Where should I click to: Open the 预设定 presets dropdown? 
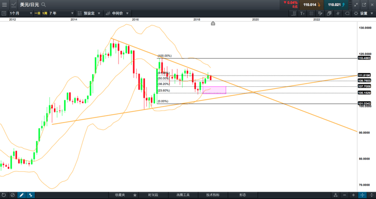89,13
